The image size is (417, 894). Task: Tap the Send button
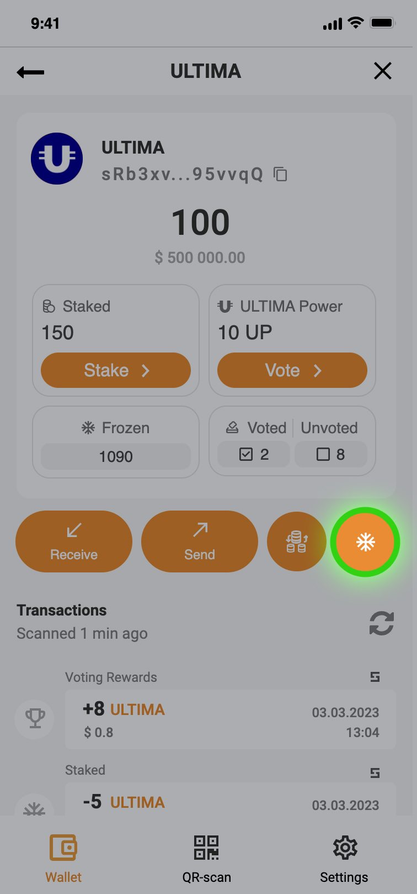200,541
